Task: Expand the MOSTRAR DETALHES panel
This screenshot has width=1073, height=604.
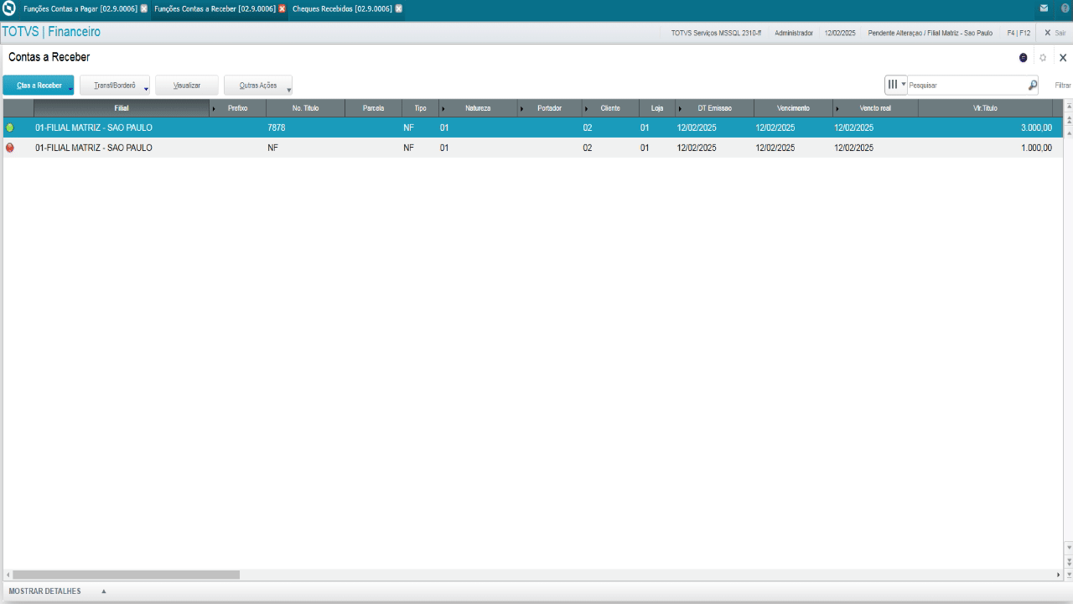Action: pos(57,591)
